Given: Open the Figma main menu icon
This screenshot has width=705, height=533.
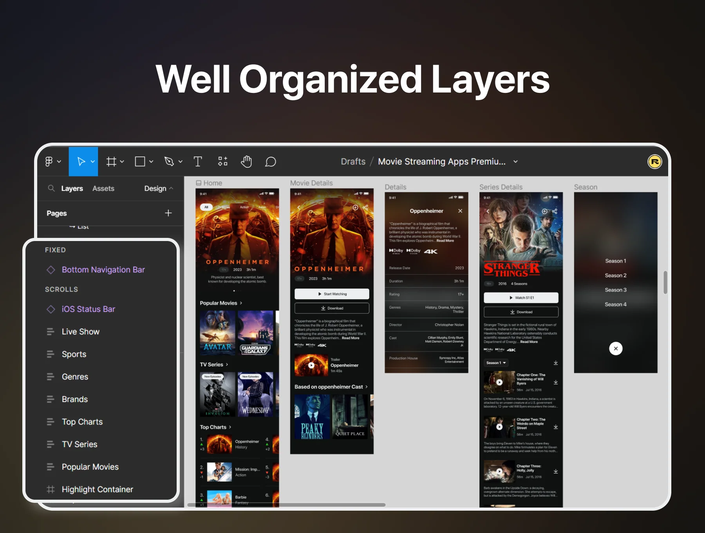Looking at the screenshot, I should (49, 161).
